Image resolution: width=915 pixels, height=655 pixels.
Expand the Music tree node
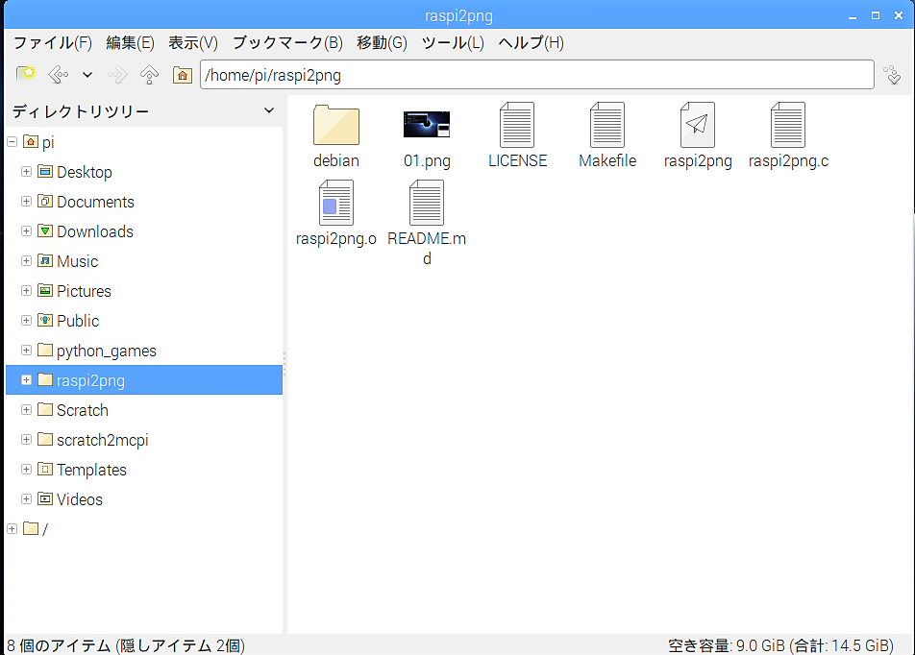pyautogui.click(x=26, y=260)
